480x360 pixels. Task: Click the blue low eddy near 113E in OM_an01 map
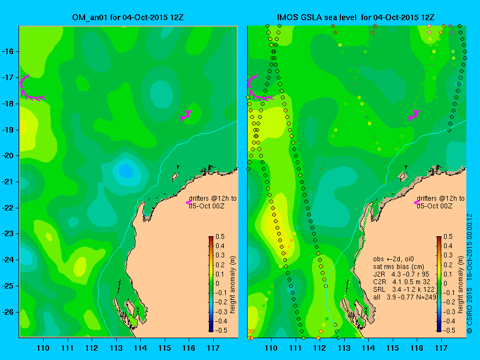click(126, 171)
